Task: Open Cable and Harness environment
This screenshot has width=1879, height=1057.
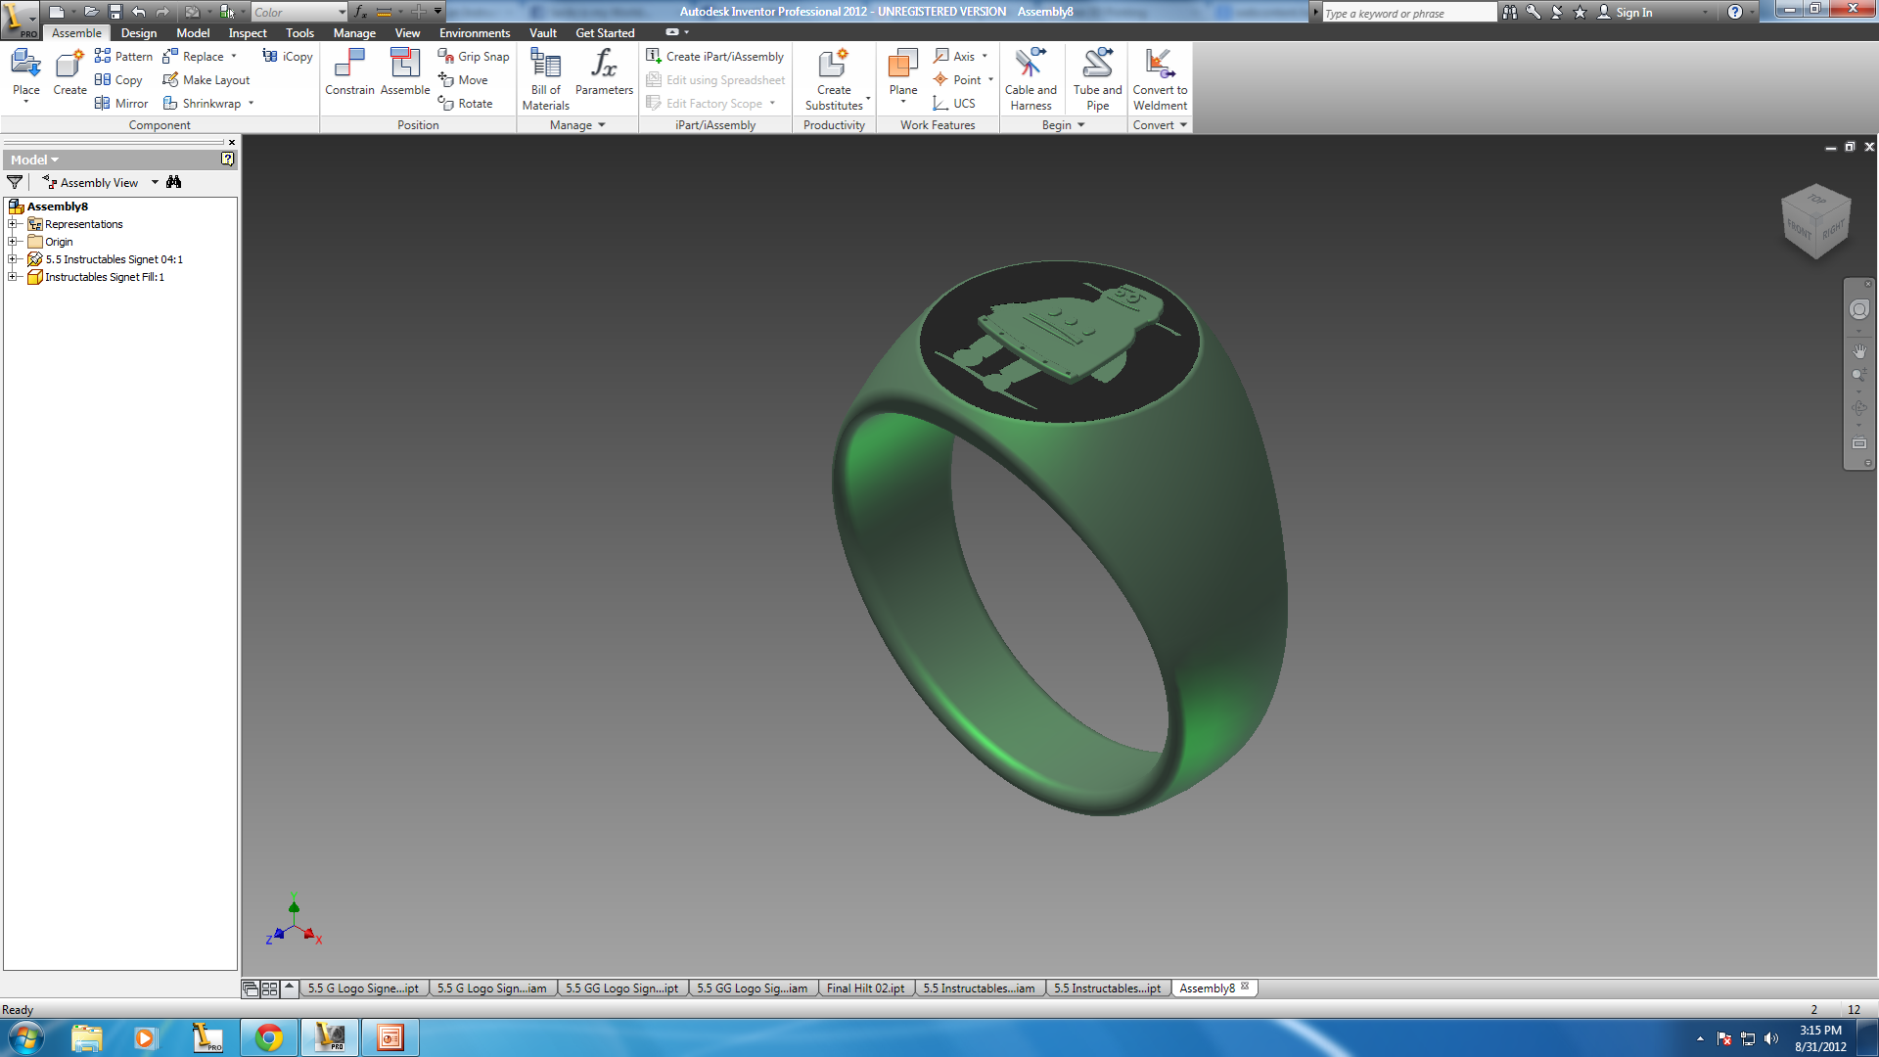Action: pos(1031,79)
